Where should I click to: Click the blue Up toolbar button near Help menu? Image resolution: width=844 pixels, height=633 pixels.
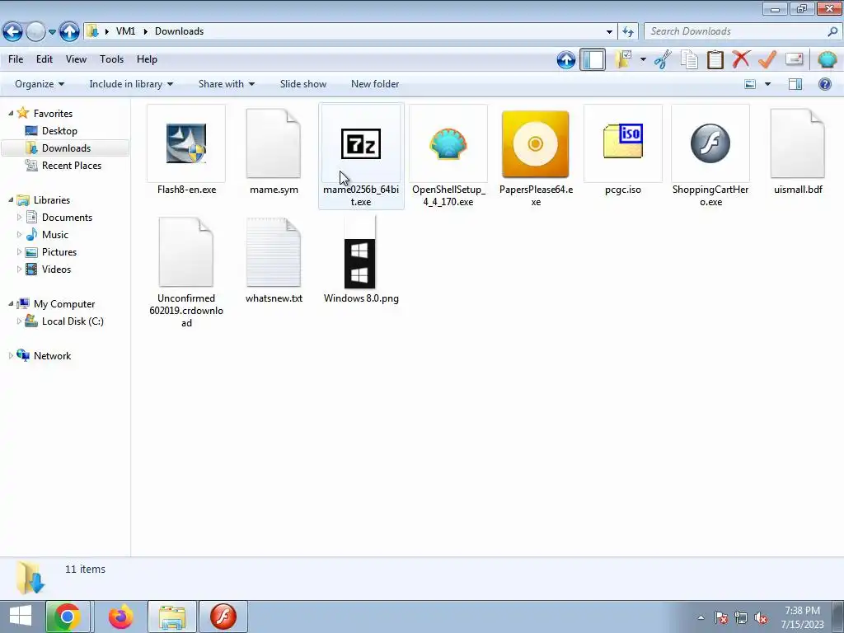565,59
